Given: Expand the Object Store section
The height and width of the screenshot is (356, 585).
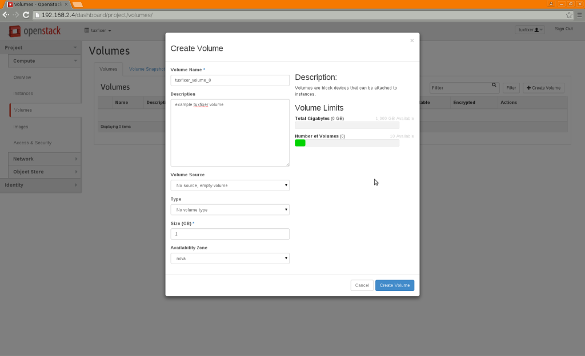Looking at the screenshot, I should tap(45, 172).
